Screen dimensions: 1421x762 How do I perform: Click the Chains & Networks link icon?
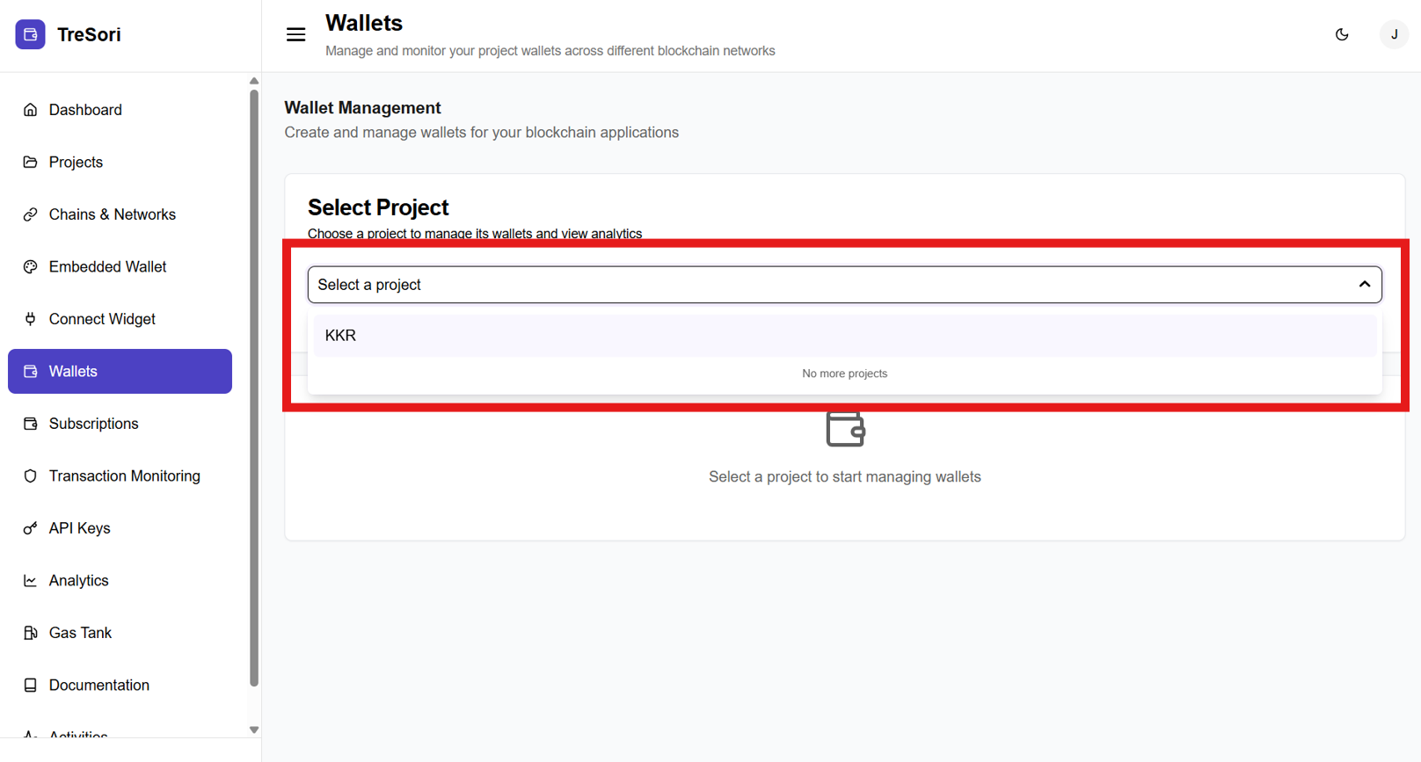coord(31,214)
